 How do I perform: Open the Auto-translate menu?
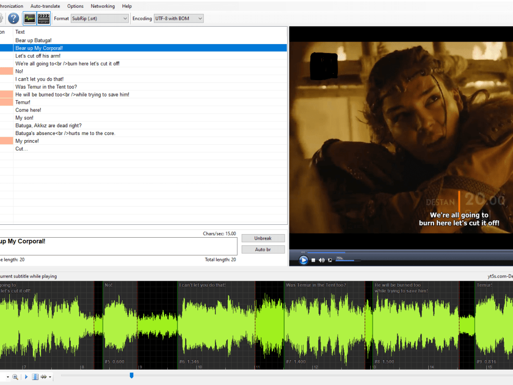pyautogui.click(x=45, y=6)
